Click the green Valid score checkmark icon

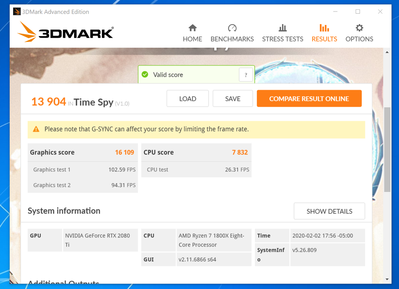(145, 74)
